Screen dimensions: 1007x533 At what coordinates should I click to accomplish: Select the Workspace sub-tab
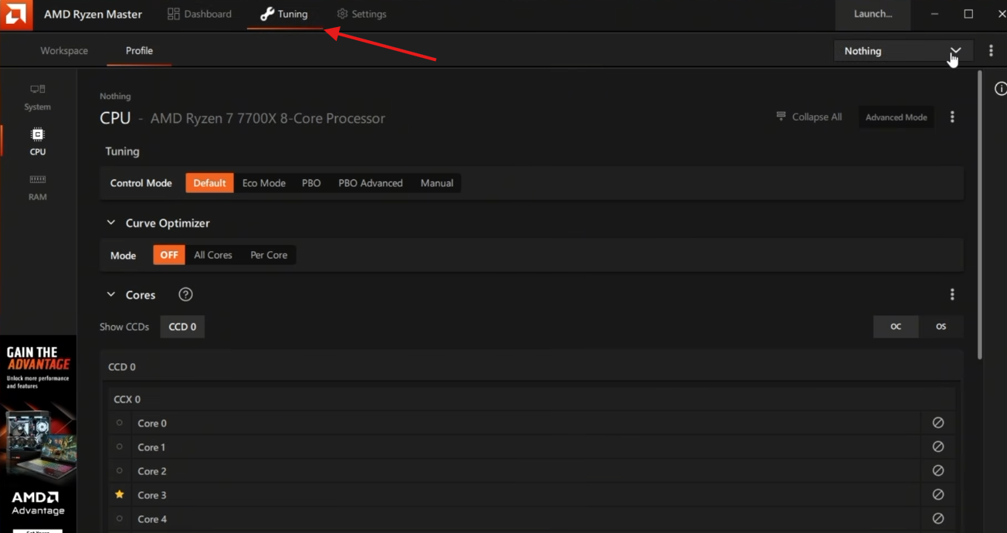point(64,51)
